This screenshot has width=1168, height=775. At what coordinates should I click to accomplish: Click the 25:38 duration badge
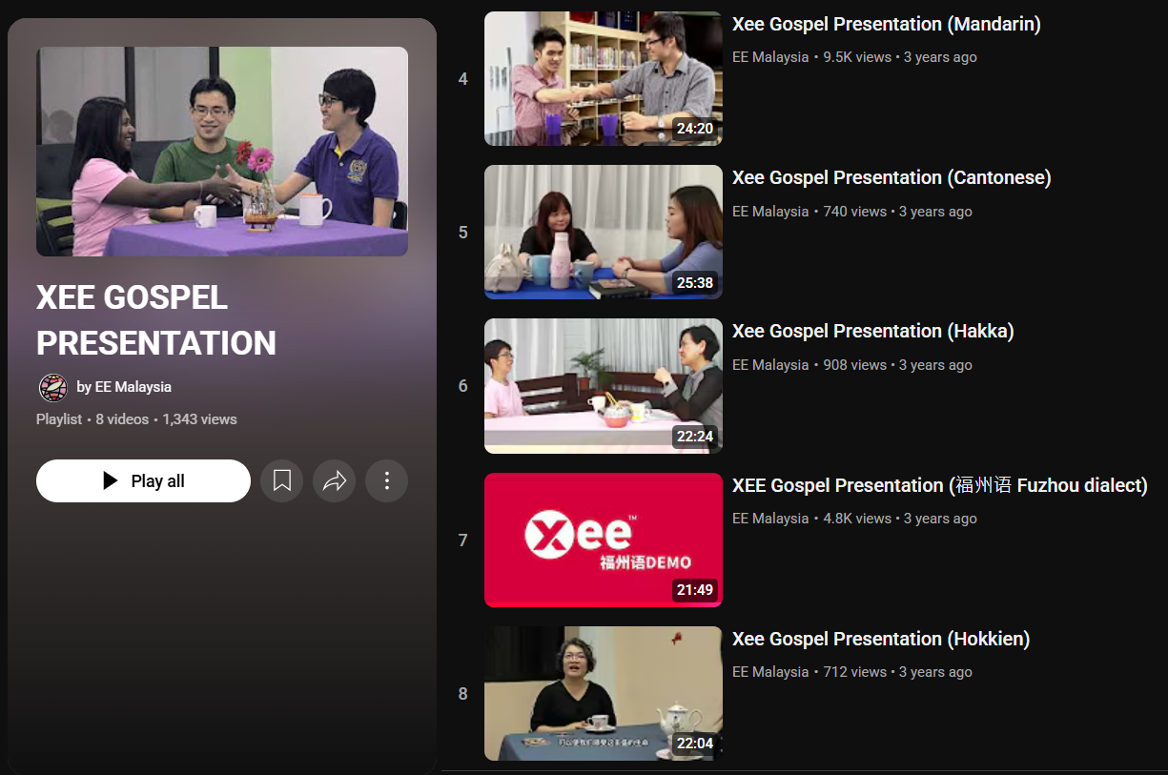695,283
